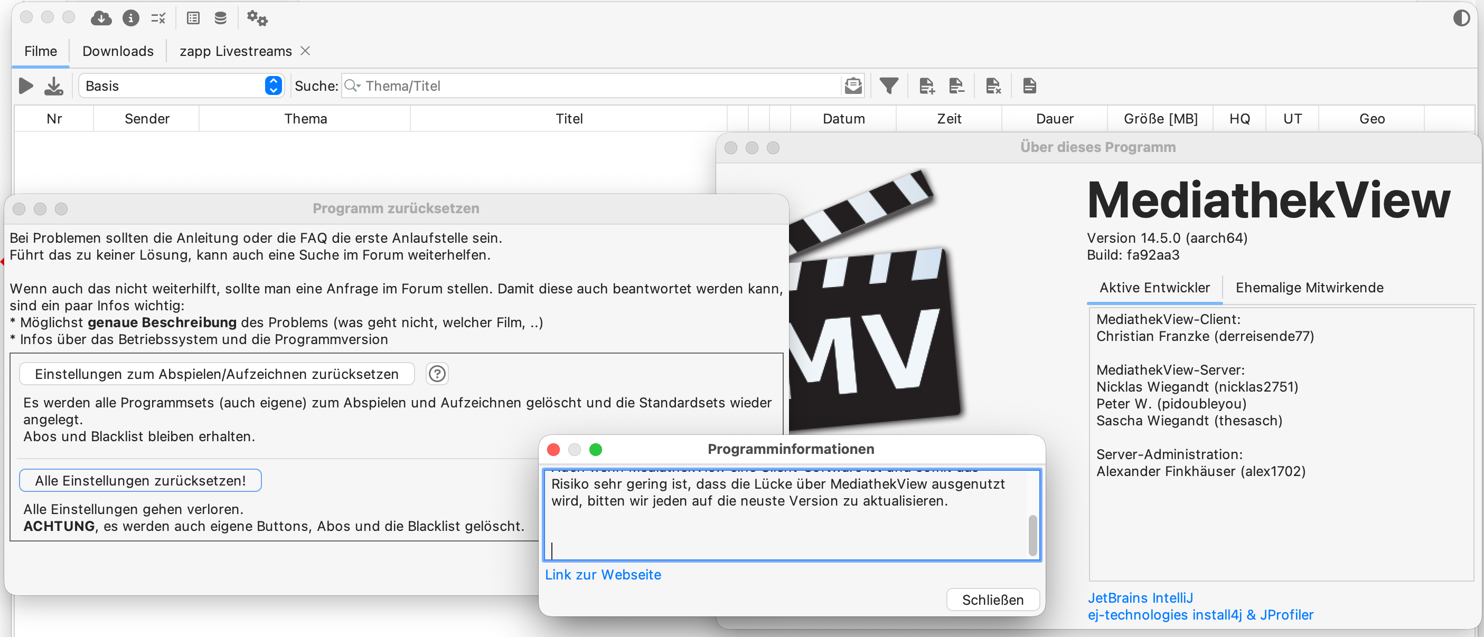
Task: Open ej-technologies install4j & JProfiler link
Action: 1200,614
